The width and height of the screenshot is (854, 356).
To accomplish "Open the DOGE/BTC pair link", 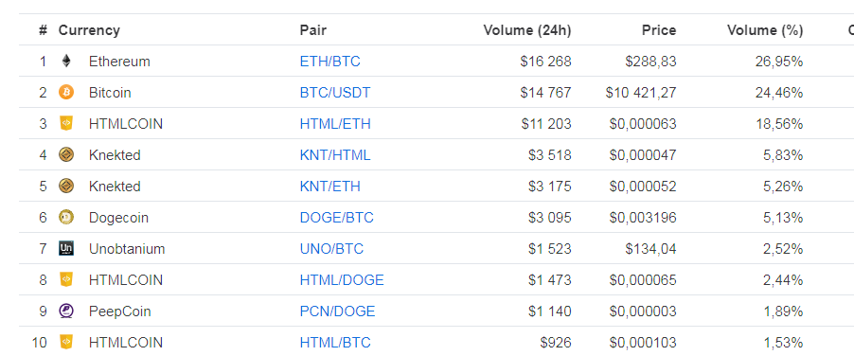I will (x=337, y=218).
